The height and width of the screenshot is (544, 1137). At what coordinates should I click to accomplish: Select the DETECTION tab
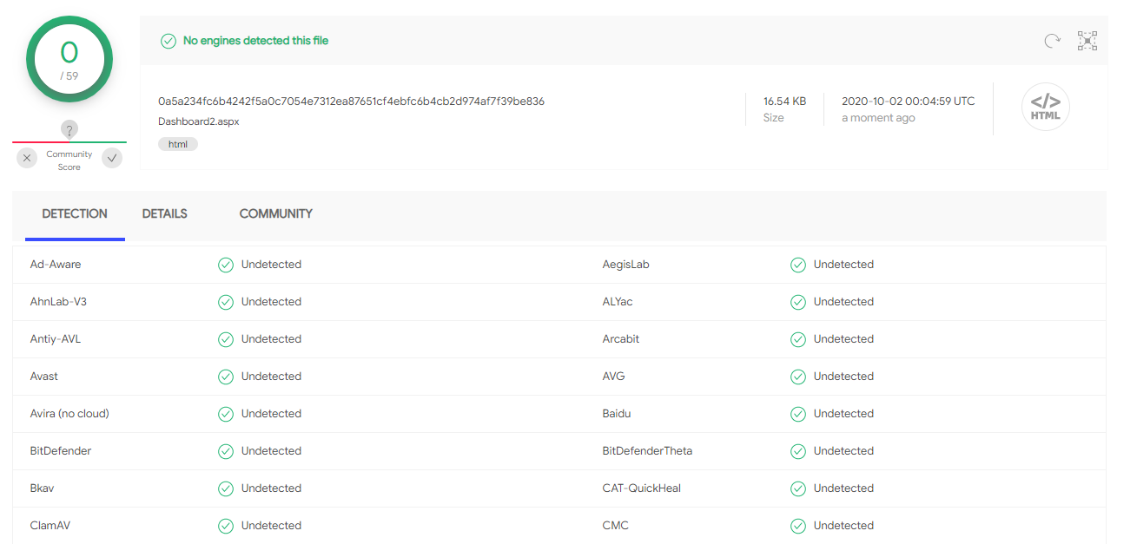(75, 213)
